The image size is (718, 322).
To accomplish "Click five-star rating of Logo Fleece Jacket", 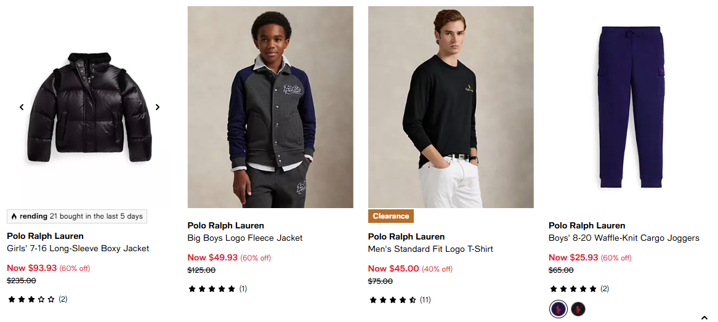I will pos(212,289).
